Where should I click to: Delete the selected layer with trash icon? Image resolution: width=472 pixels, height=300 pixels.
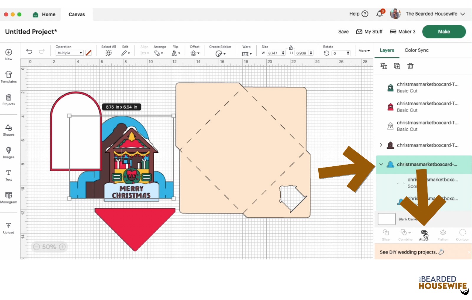pos(410,66)
